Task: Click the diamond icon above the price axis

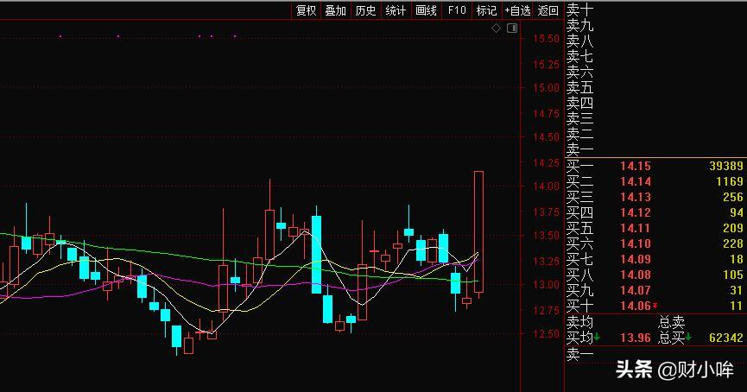Action: [496, 28]
